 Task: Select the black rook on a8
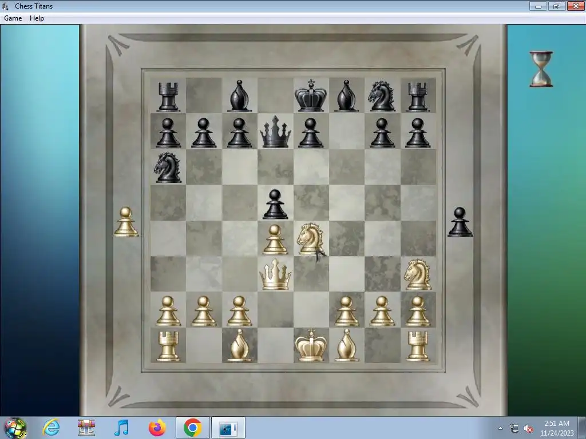point(168,97)
